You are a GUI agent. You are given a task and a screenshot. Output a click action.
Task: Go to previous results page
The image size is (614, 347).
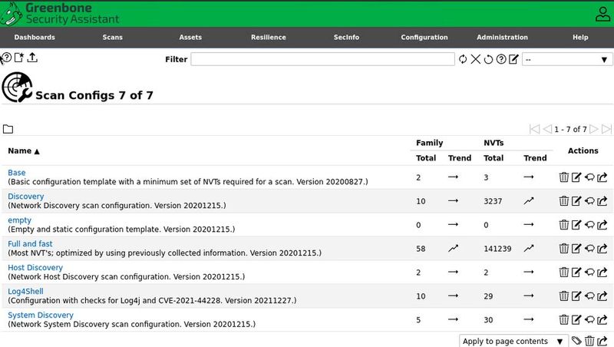[547, 129]
